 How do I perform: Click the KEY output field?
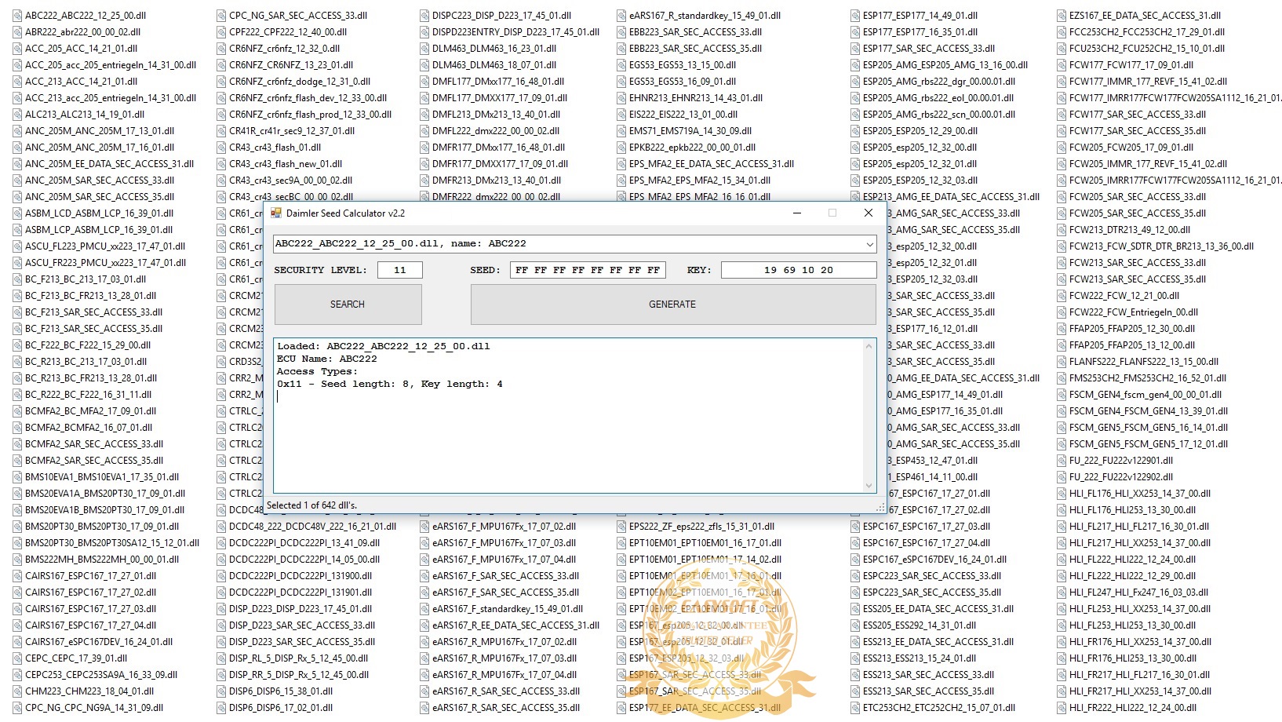click(x=799, y=270)
